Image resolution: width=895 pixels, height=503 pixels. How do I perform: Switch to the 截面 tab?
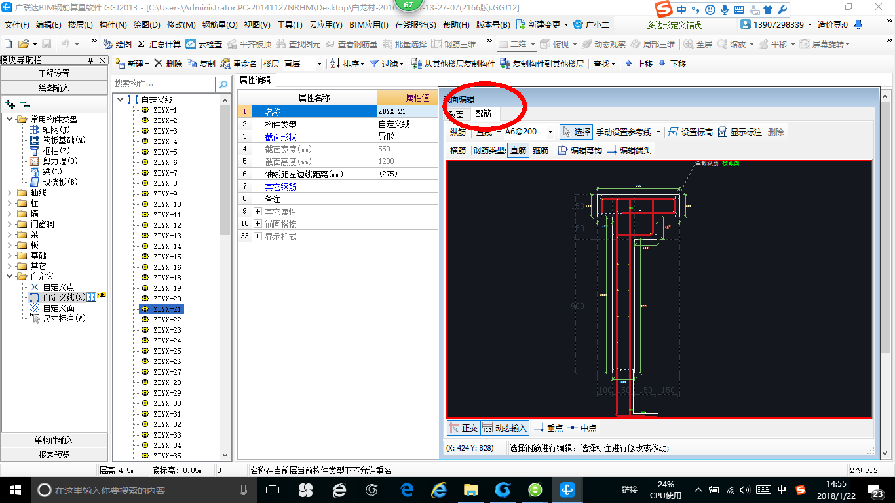455,114
